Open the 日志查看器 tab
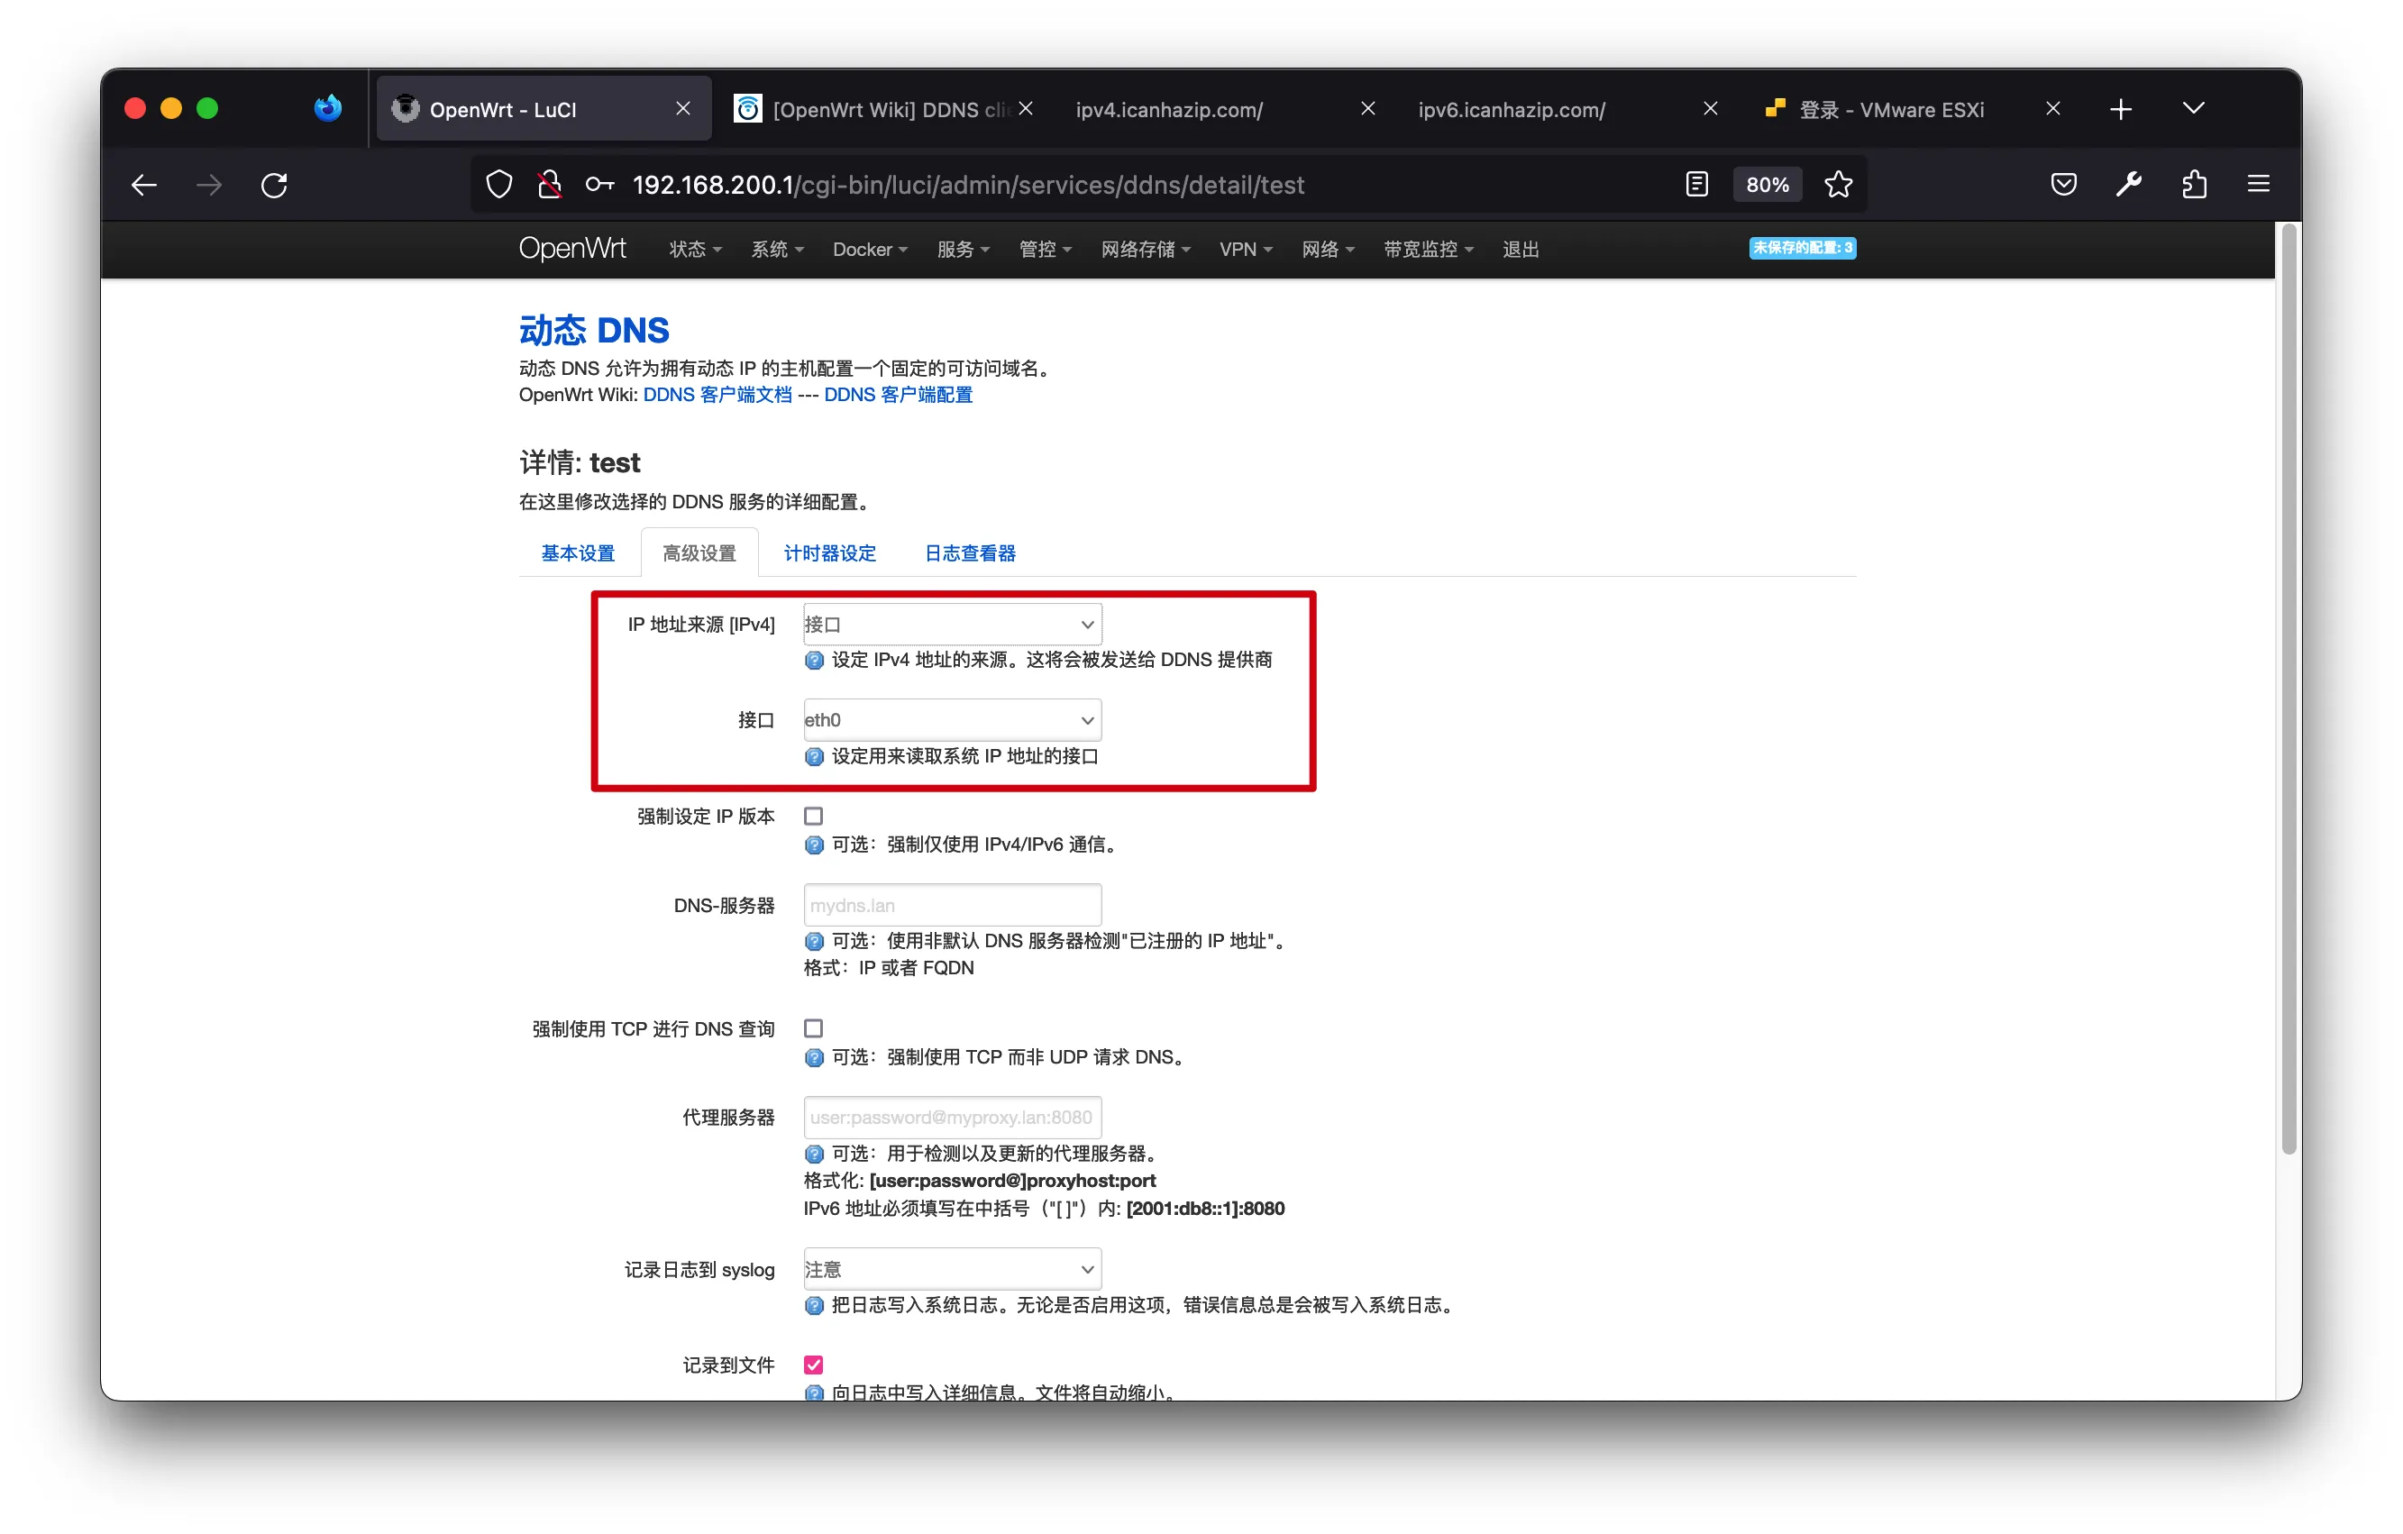The width and height of the screenshot is (2403, 1534). pyautogui.click(x=970, y=552)
